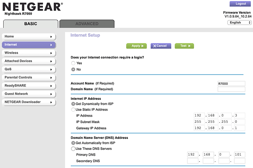Open the Wireless settings page

[x=29, y=53]
